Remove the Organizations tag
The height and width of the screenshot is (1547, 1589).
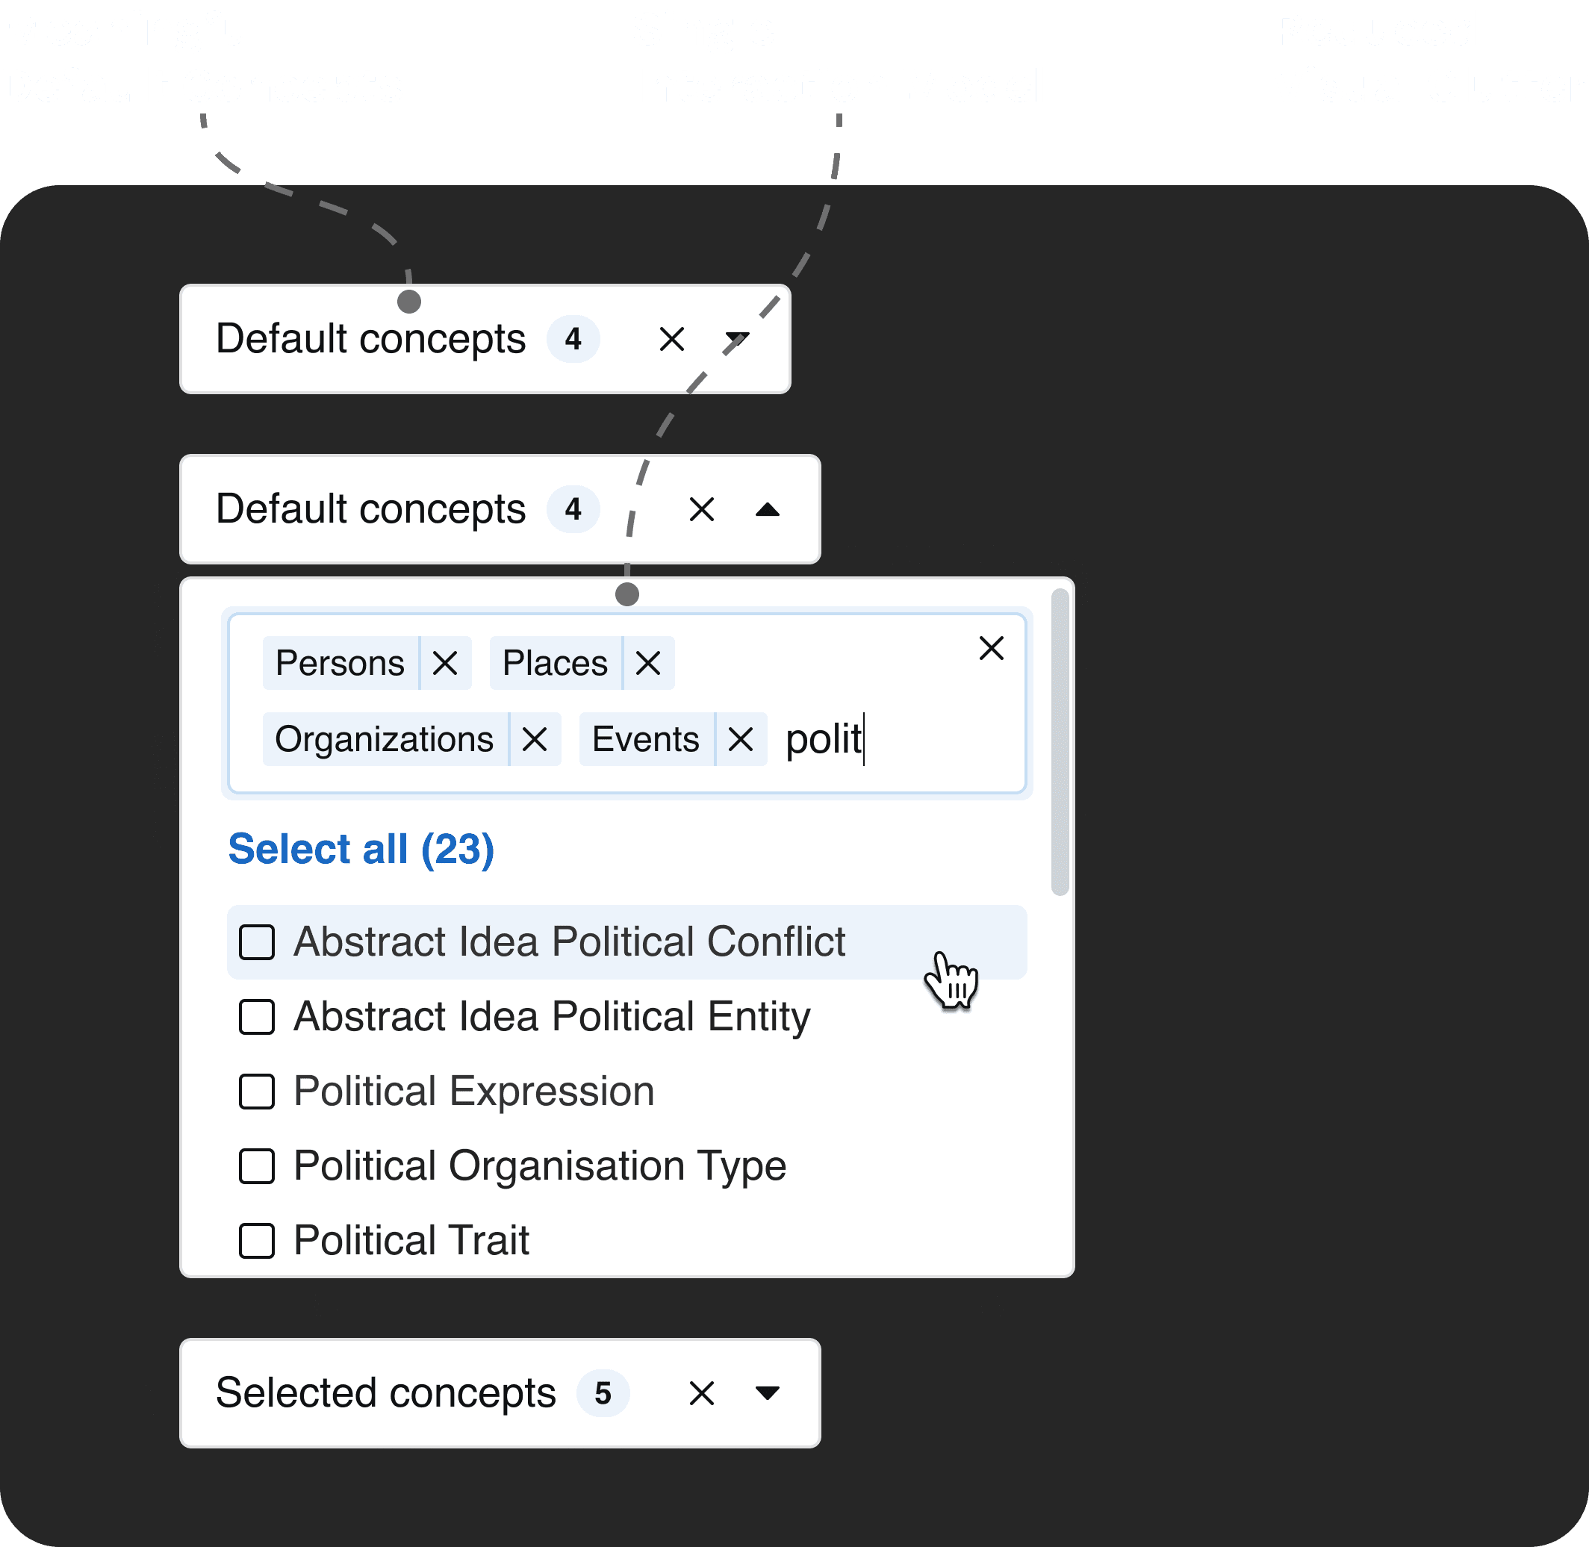(x=535, y=739)
